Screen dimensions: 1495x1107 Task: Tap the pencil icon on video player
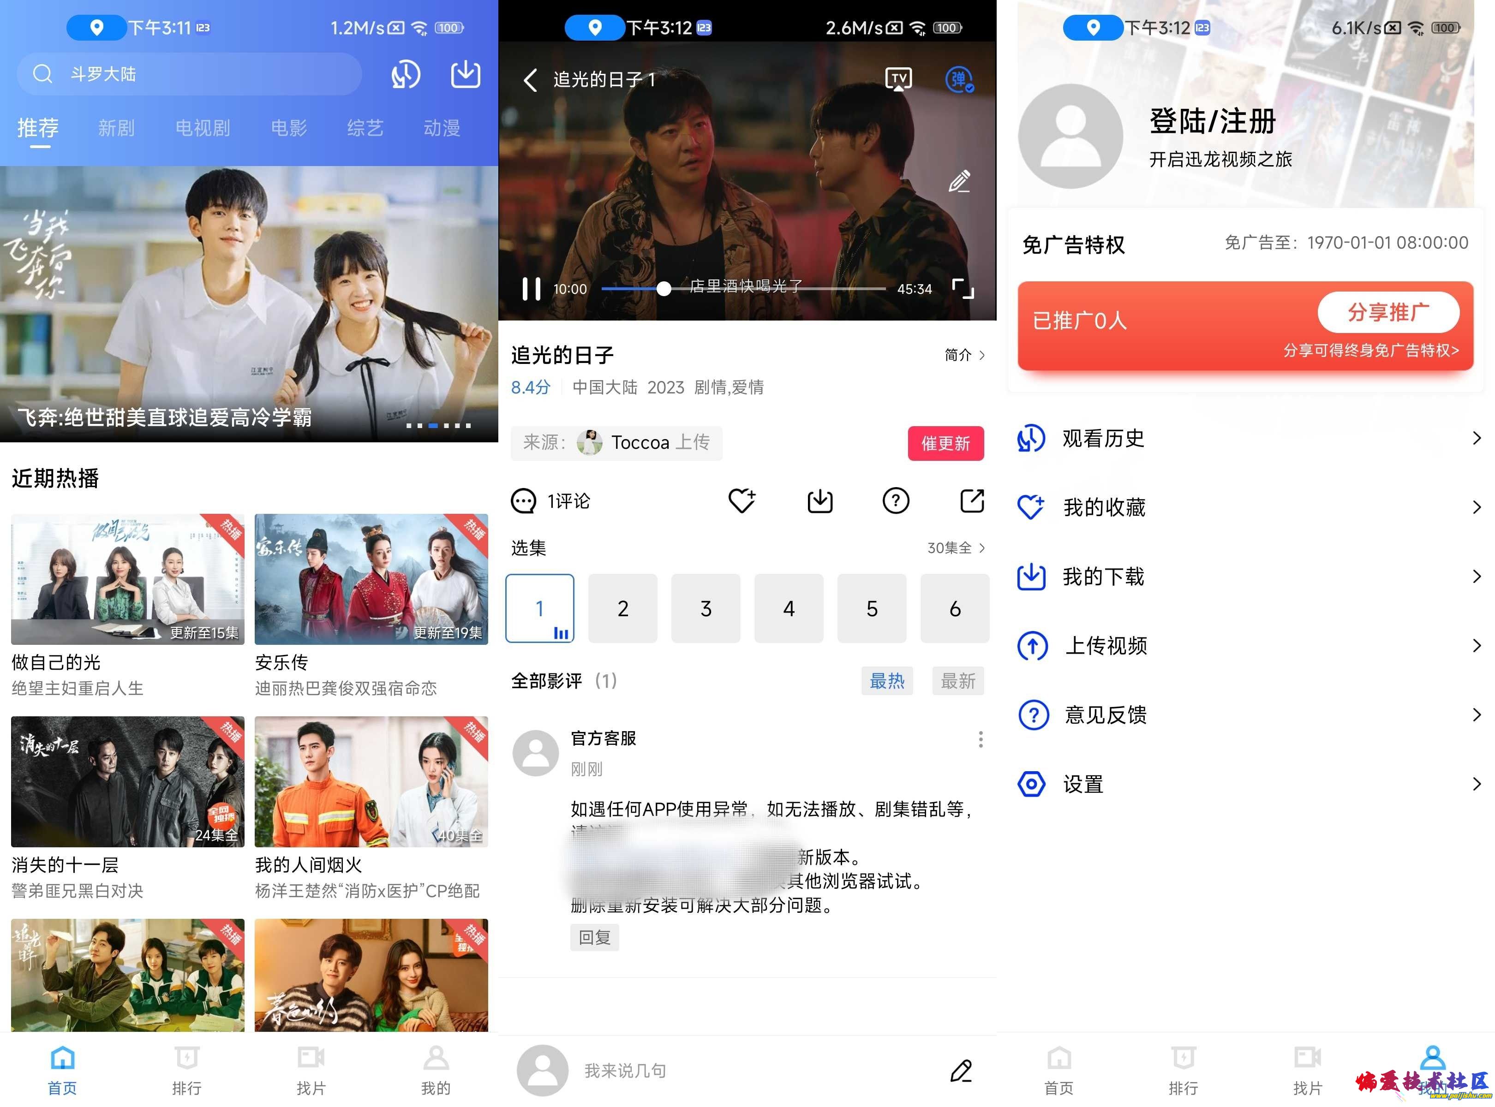coord(959,181)
